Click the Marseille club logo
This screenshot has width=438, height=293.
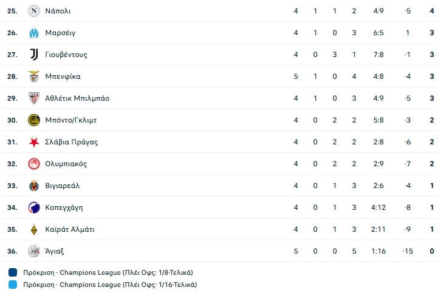(x=34, y=33)
